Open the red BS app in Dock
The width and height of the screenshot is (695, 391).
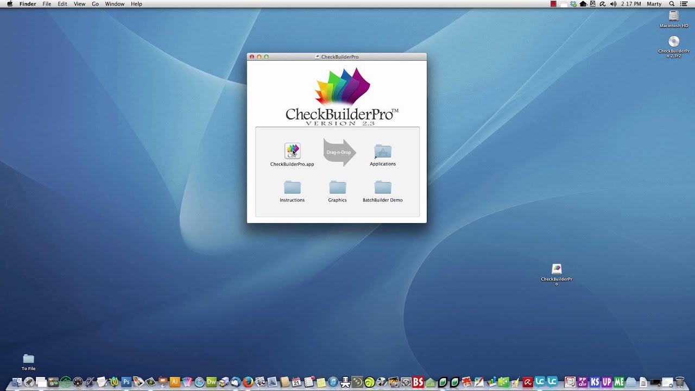[x=418, y=382]
